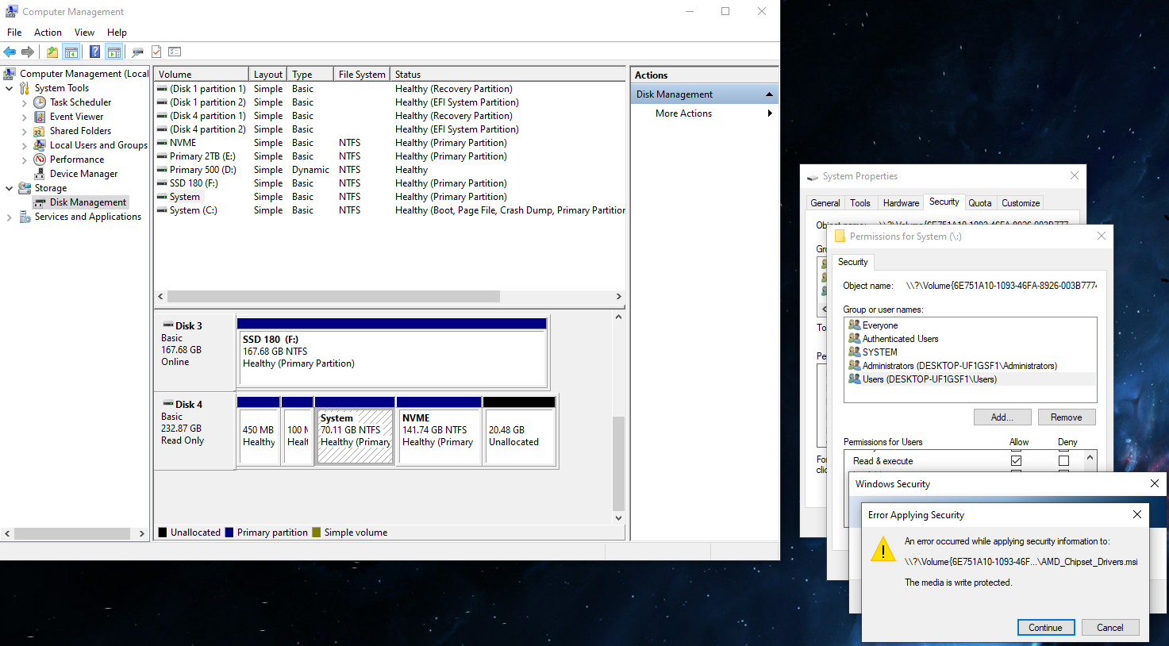Image resolution: width=1169 pixels, height=646 pixels.
Task: Sort volumes by the File System column header
Action: click(362, 75)
